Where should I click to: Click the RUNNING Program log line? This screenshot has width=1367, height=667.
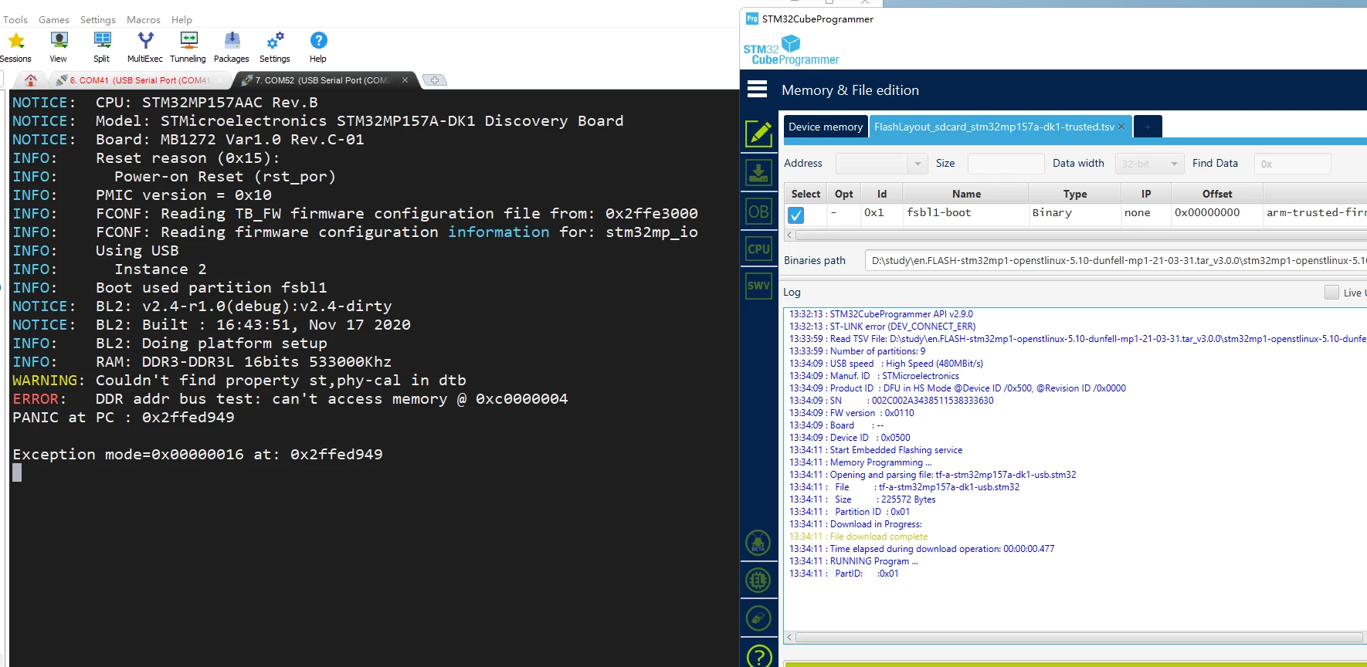coord(854,561)
